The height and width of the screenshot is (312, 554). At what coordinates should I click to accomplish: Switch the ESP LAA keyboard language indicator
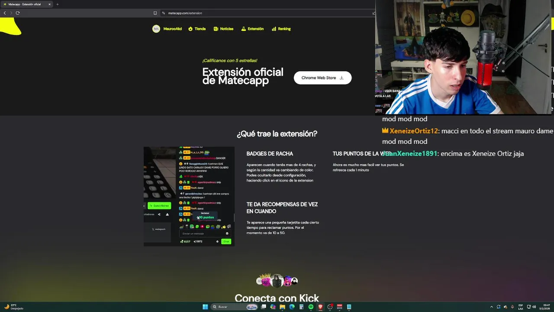pos(521,307)
